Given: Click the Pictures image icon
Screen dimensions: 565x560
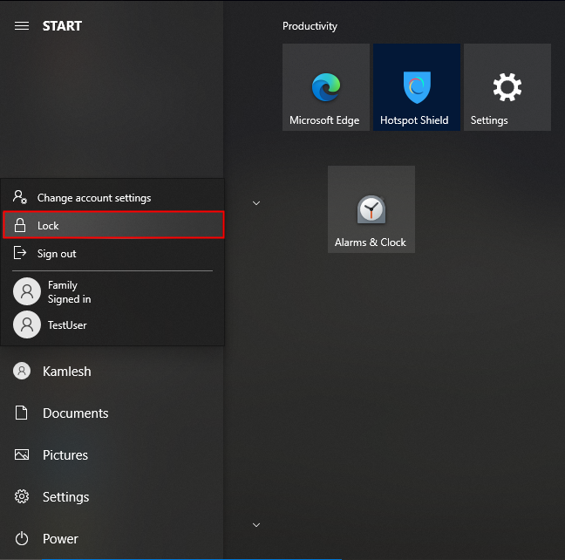Looking at the screenshot, I should coord(22,454).
